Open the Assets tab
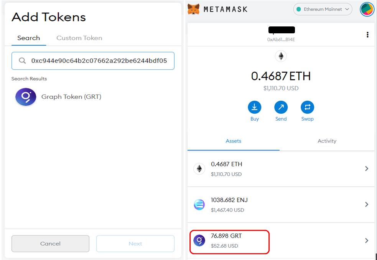377x260 pixels. (x=234, y=141)
